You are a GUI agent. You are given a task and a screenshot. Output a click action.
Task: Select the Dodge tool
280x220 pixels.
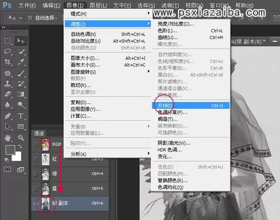(21, 104)
